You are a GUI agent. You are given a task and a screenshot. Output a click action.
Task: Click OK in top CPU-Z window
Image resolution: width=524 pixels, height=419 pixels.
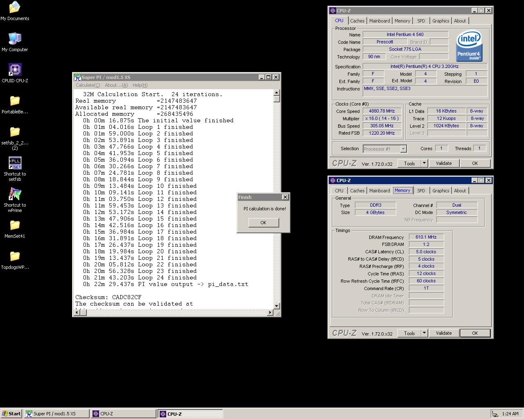click(475, 163)
